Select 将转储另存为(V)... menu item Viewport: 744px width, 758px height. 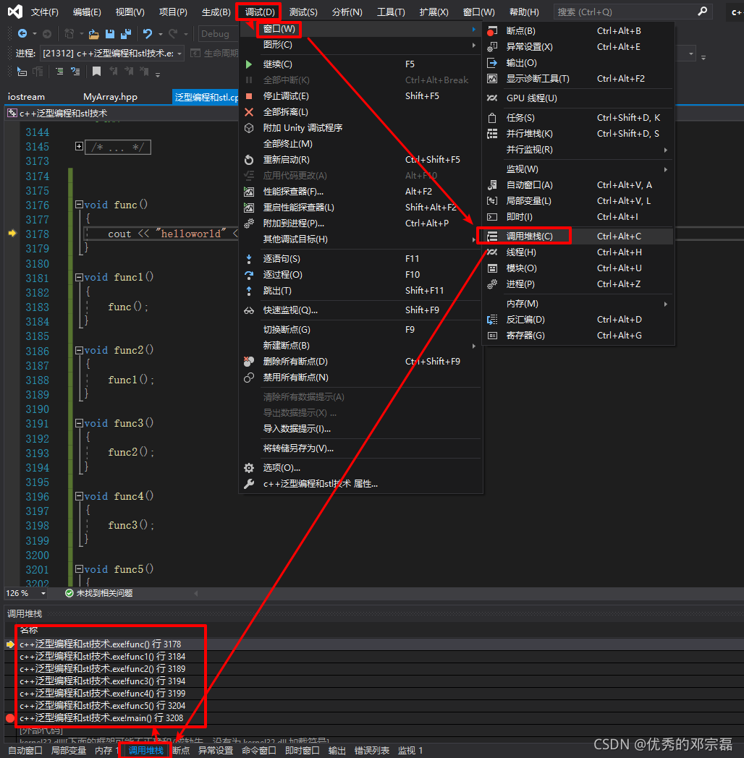(x=361, y=448)
